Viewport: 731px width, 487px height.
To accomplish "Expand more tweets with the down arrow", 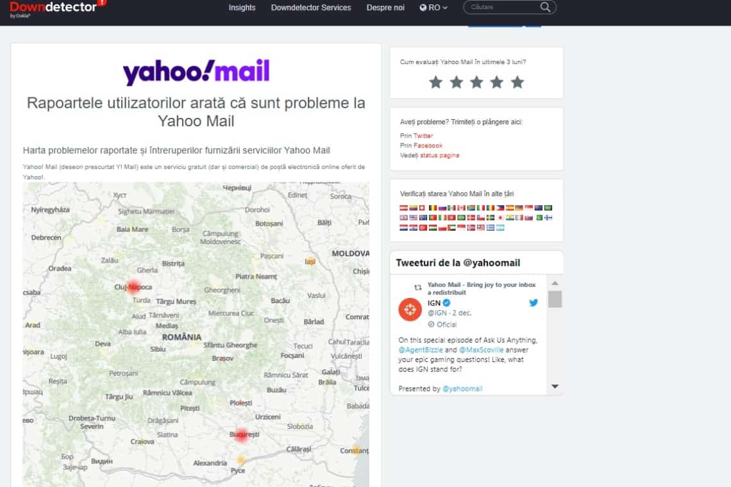I will (554, 386).
